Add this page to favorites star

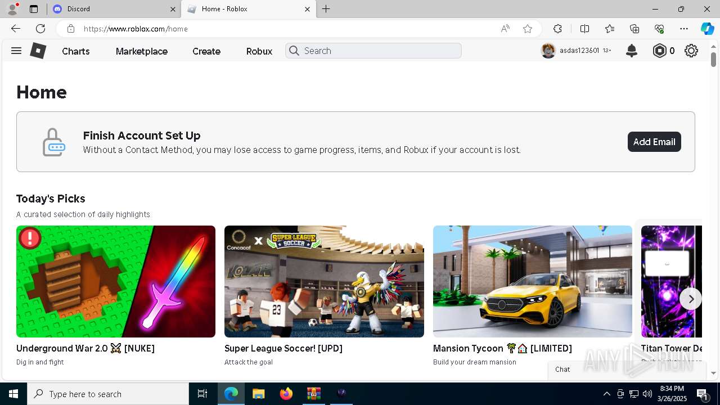point(528,29)
